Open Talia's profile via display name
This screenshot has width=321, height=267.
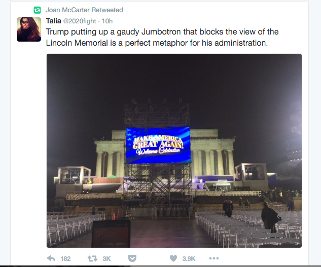(54, 21)
